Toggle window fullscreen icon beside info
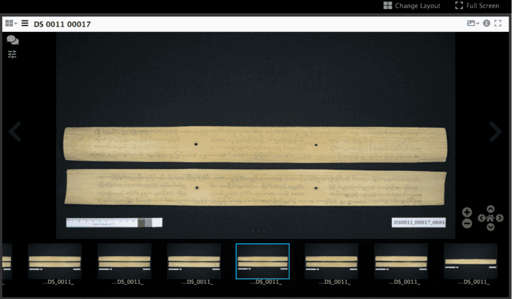This screenshot has width=512, height=299. [x=498, y=23]
